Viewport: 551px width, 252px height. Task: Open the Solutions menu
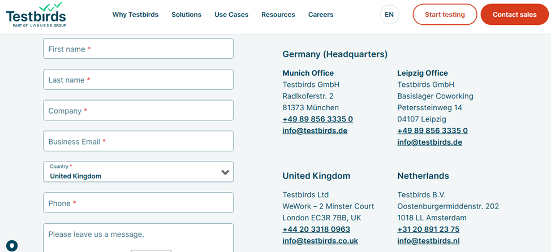[186, 15]
